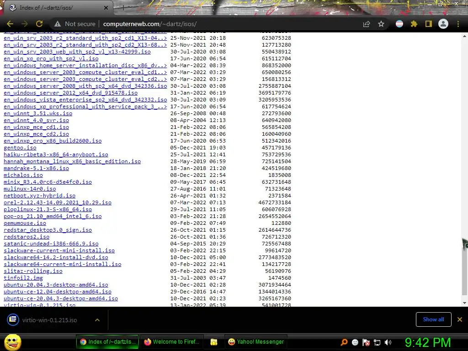This screenshot has width=468, height=351.
Task: Open hannah_montana_linux_x86_basic_edition.iso link
Action: point(72,161)
